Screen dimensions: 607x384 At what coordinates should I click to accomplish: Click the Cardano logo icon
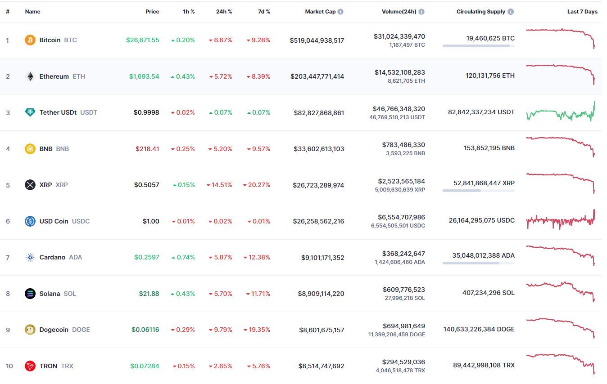coord(30,257)
